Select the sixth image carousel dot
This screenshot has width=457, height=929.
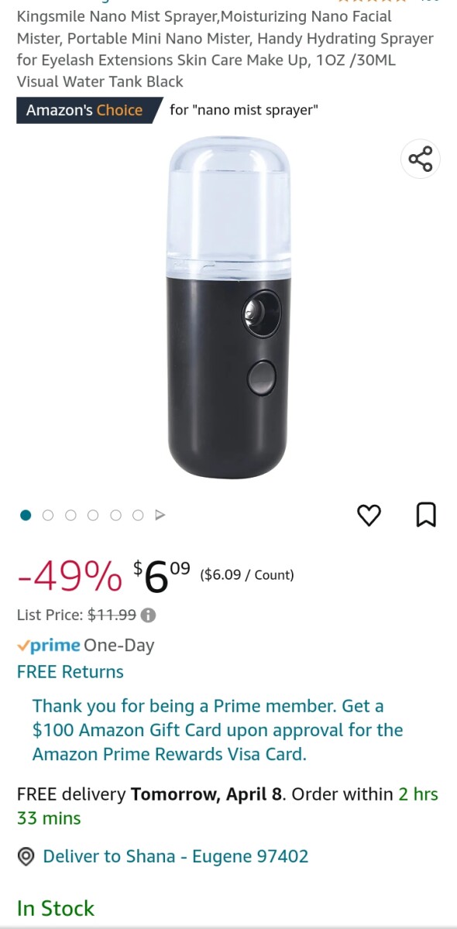(x=138, y=515)
